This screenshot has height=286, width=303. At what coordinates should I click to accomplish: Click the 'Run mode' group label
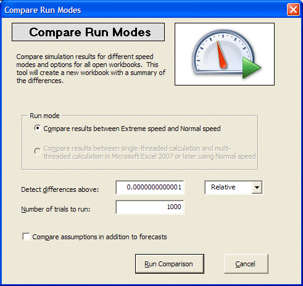tap(44, 116)
